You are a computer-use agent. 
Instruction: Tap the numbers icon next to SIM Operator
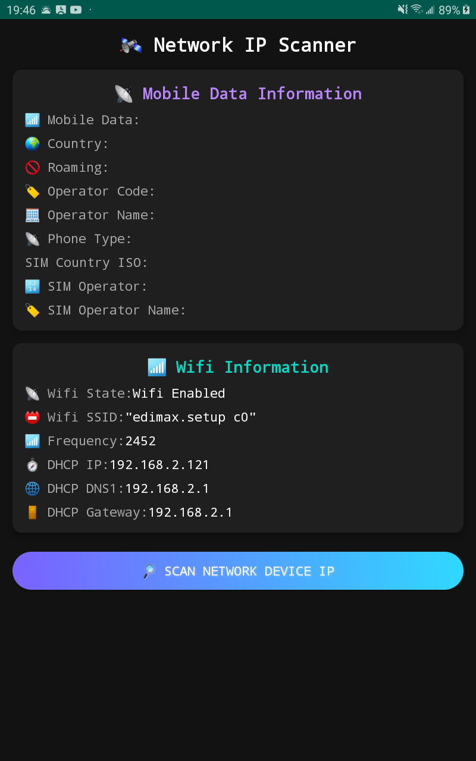coord(32,287)
